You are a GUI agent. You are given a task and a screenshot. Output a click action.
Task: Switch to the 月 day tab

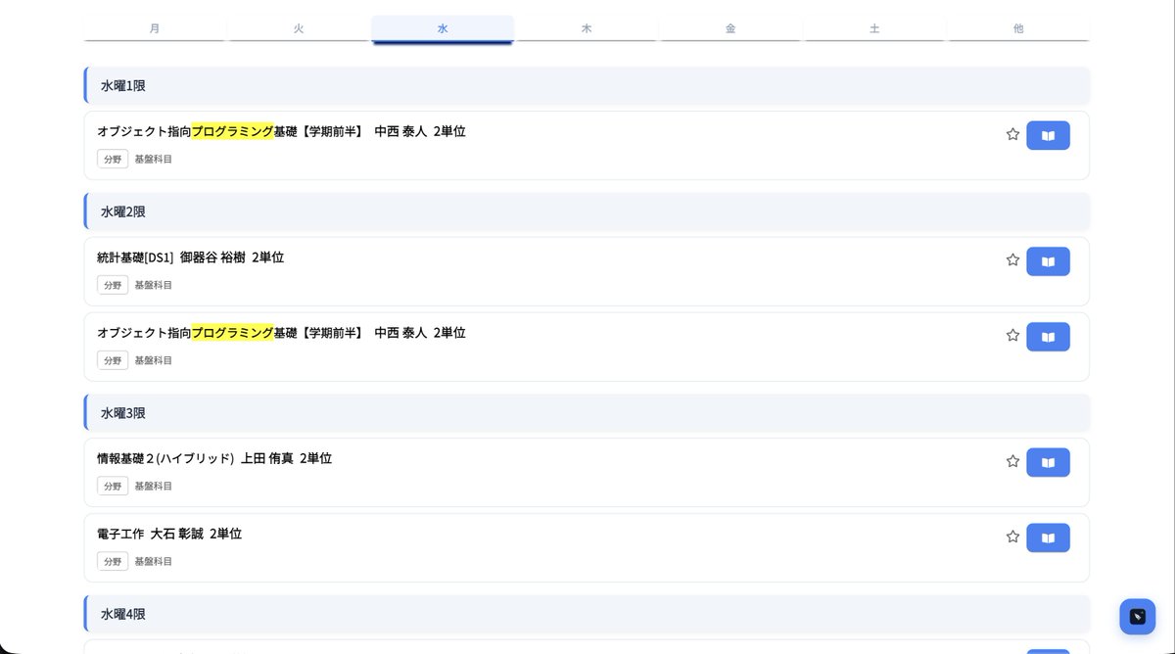pyautogui.click(x=155, y=28)
